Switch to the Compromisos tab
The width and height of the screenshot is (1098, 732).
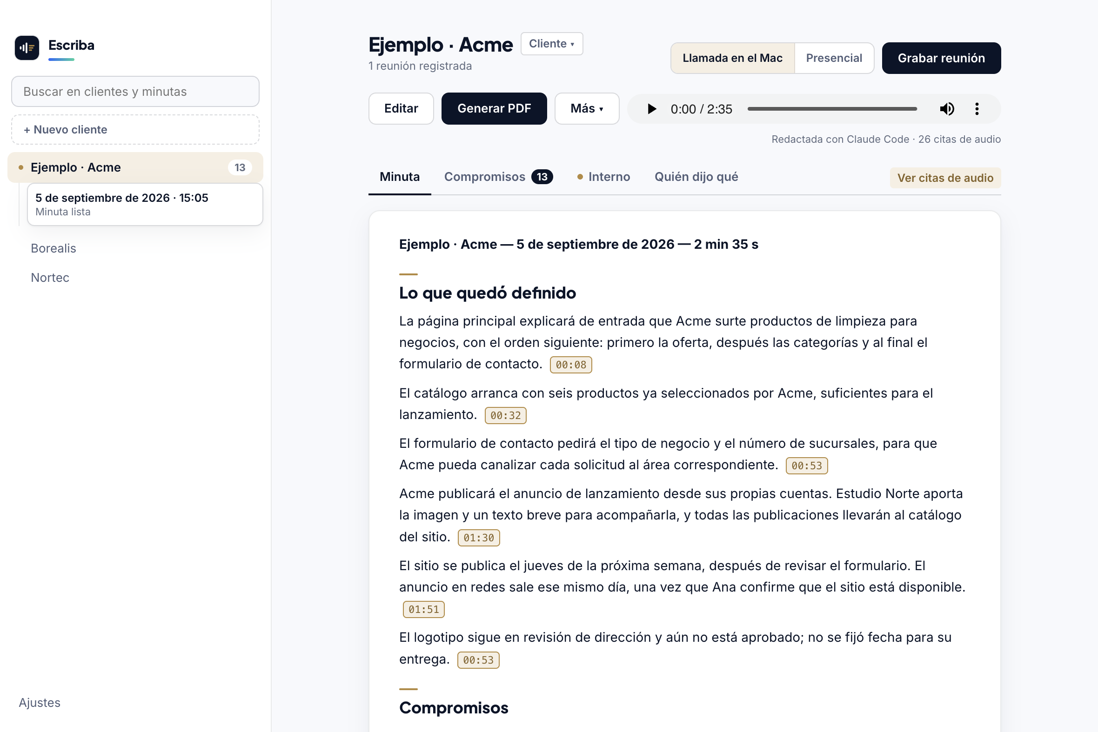[x=498, y=177]
